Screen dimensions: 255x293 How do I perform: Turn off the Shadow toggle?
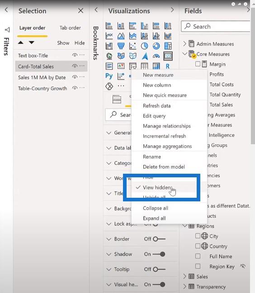(x=159, y=254)
